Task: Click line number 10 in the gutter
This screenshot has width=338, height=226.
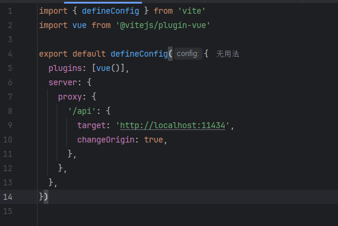Action: coord(8,140)
